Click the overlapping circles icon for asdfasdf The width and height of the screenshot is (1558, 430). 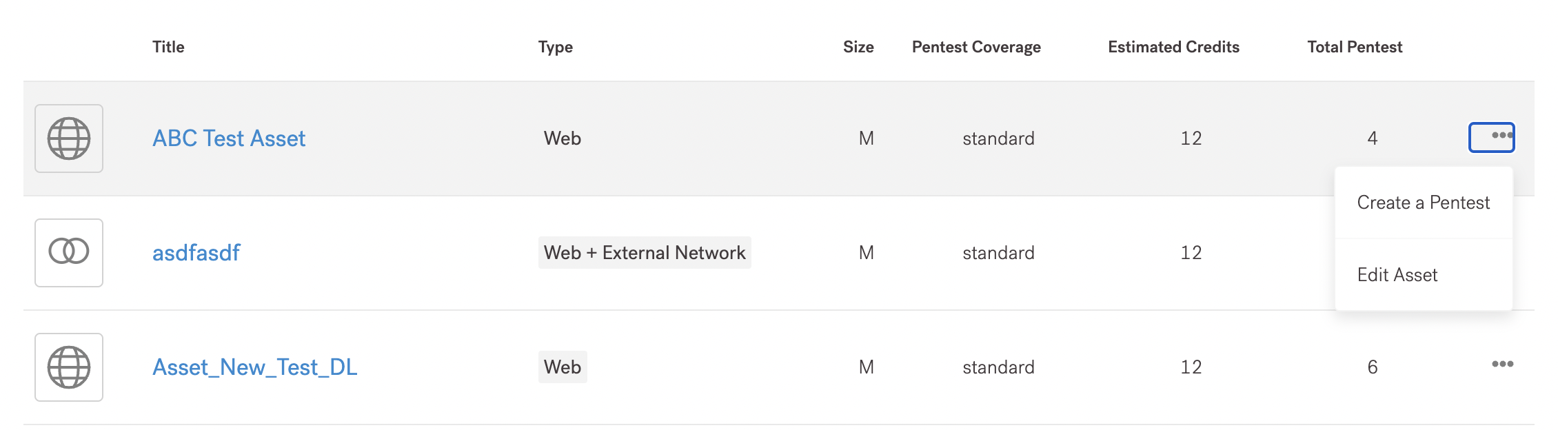[x=69, y=252]
